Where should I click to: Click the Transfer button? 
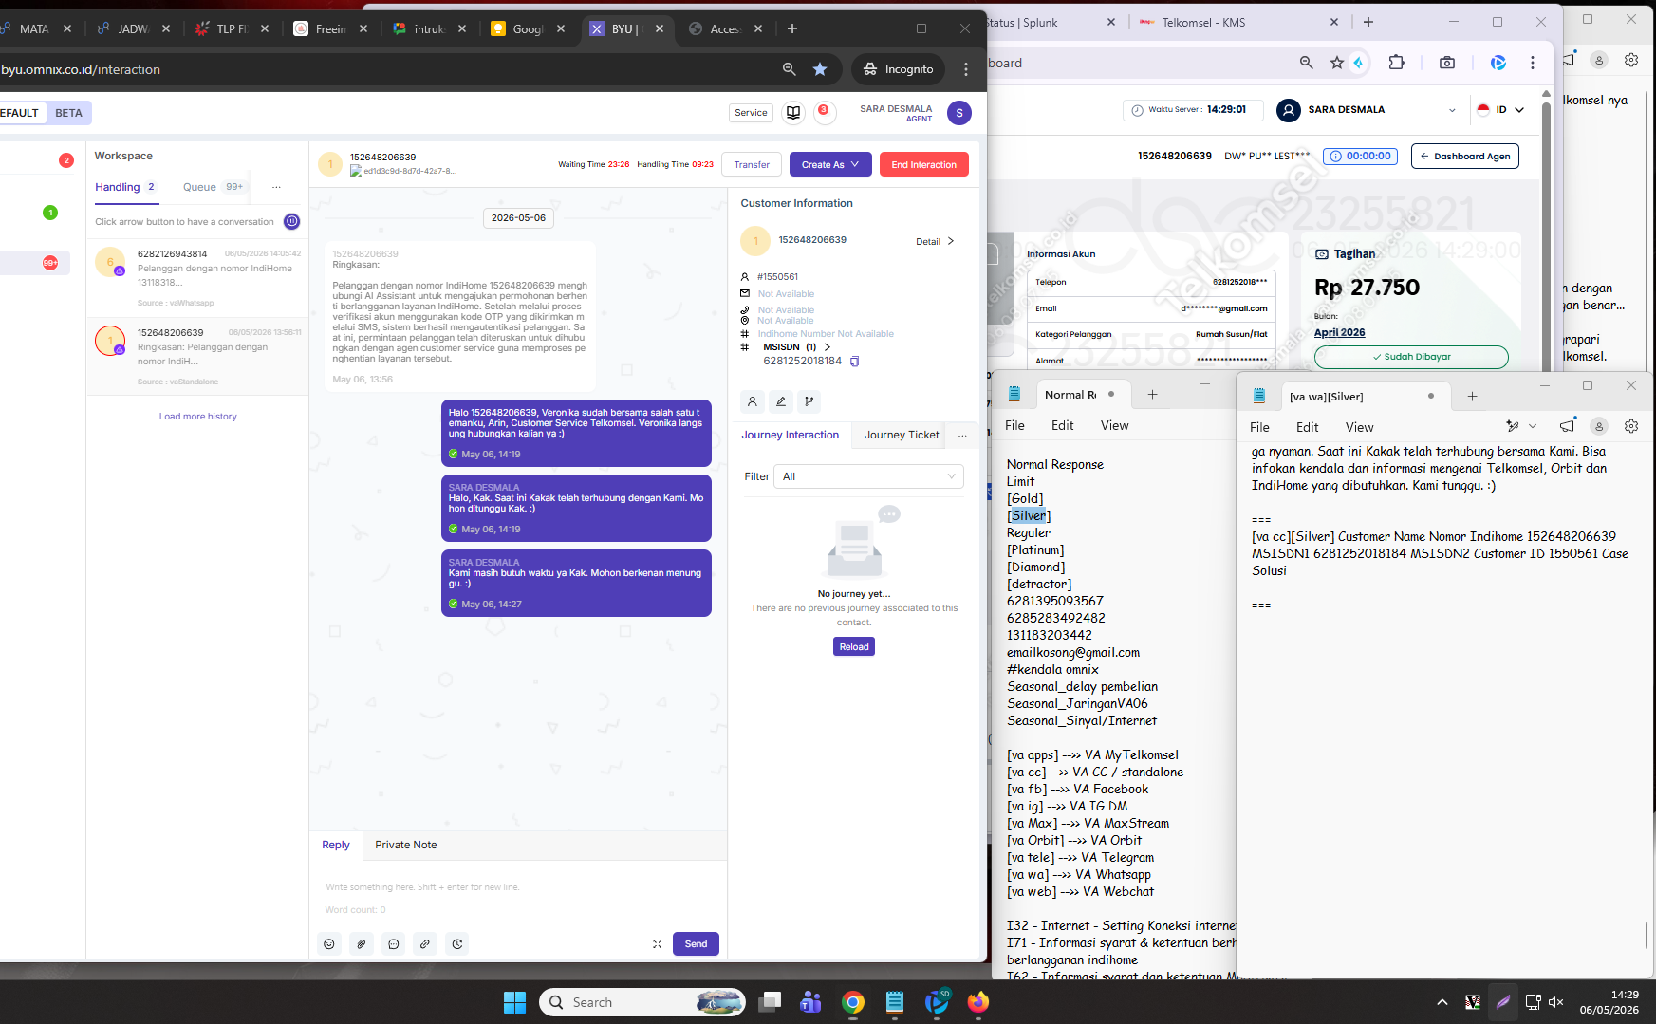coord(752,165)
